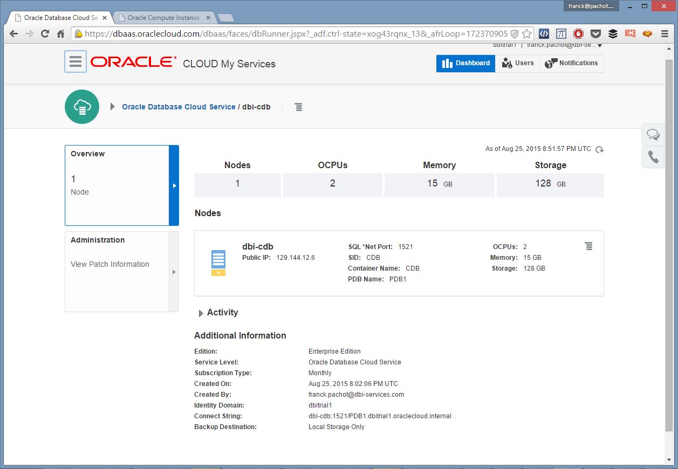Click the Additional Information heading
This screenshot has width=678, height=469.
tap(240, 335)
